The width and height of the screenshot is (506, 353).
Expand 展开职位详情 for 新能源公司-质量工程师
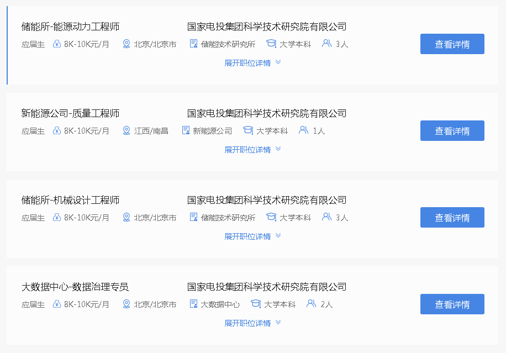click(x=252, y=150)
